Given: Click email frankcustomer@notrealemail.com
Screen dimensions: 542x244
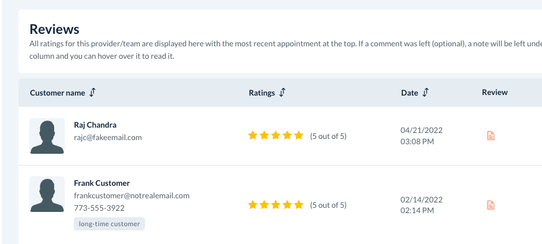Looking at the screenshot, I should pyautogui.click(x=131, y=195).
